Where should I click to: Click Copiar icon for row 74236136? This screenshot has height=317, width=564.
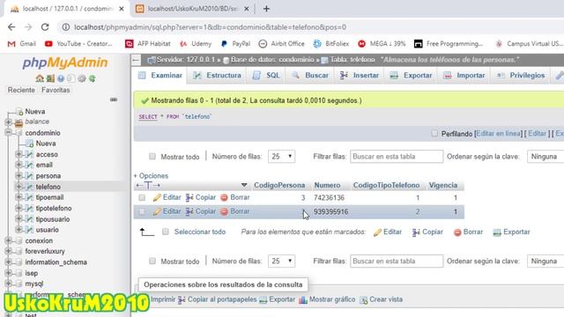189,197
